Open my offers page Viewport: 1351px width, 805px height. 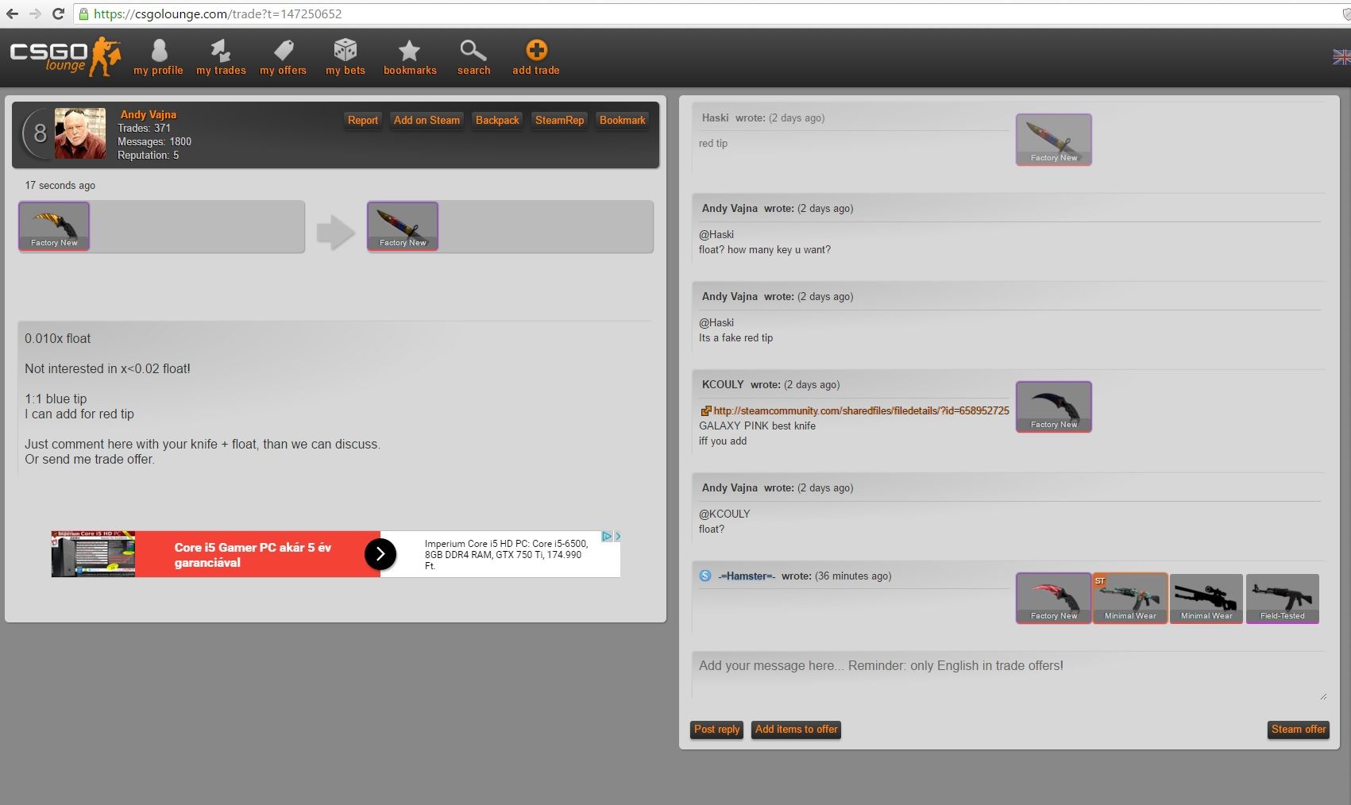click(x=283, y=57)
